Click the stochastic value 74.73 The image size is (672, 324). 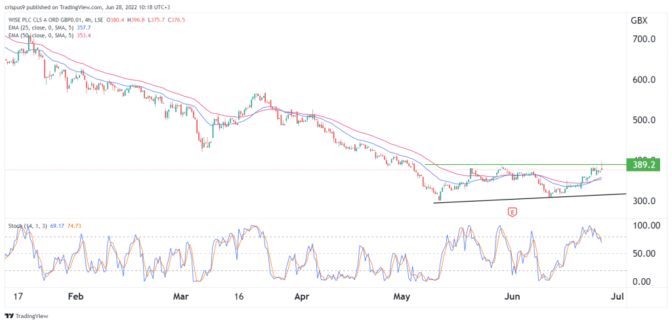[x=75, y=225]
